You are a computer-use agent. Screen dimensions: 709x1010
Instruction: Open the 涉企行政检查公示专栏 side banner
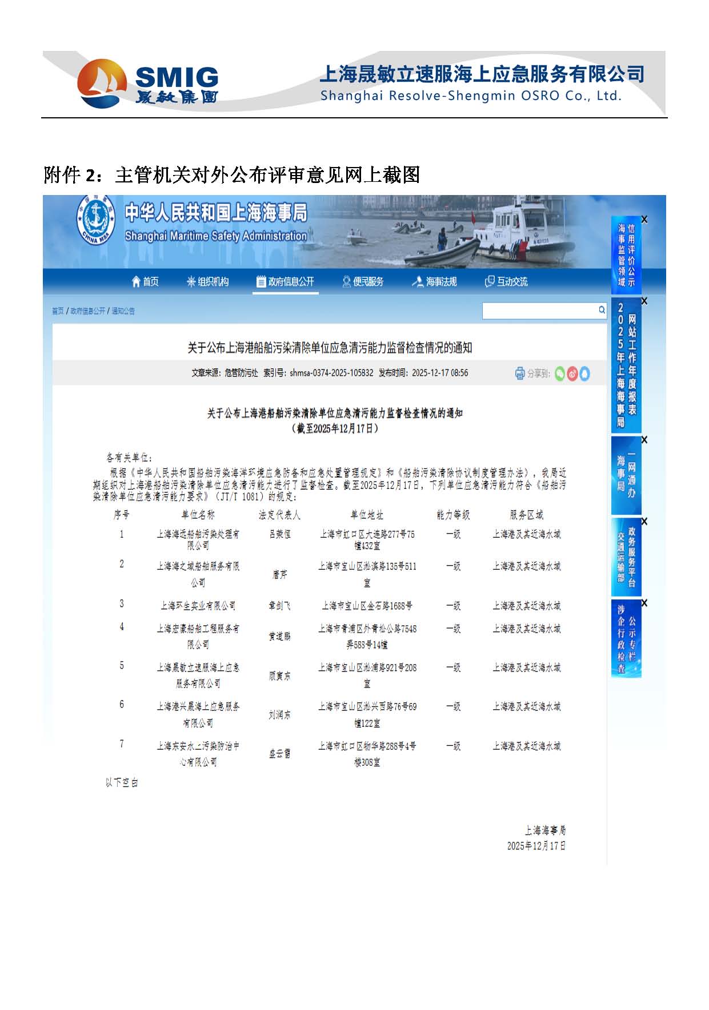626,639
